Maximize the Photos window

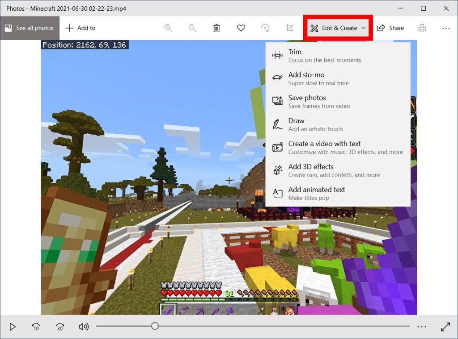tap(423, 8)
